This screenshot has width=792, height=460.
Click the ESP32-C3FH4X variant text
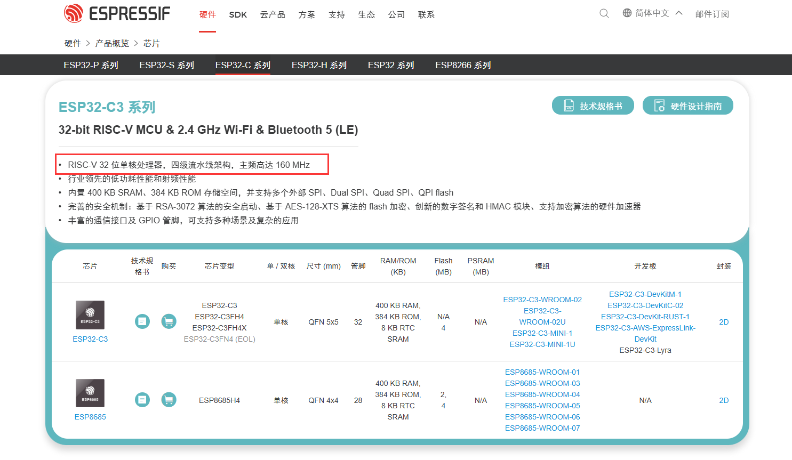220,328
